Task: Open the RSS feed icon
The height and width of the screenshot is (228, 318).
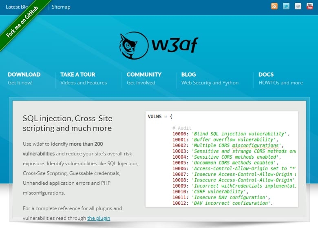Action: pos(274,6)
